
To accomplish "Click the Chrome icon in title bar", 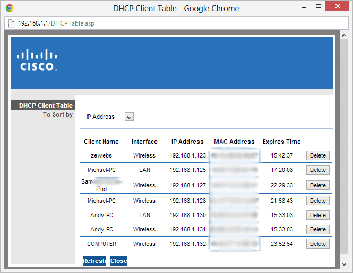I will [x=10, y=8].
